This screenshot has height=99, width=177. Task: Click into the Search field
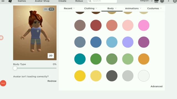point(102,1)
